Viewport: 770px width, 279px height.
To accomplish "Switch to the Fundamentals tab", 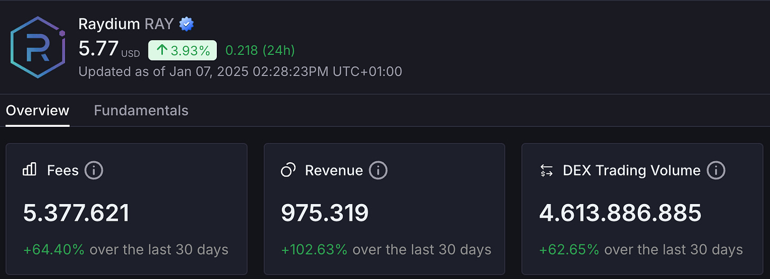I will click(141, 110).
